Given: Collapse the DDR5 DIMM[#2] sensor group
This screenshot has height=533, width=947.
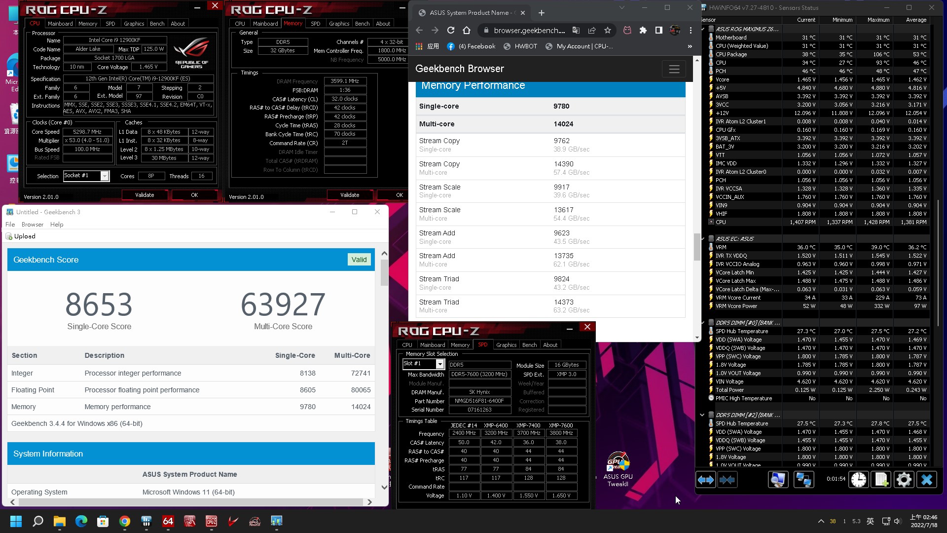Looking at the screenshot, I should pos(702,415).
